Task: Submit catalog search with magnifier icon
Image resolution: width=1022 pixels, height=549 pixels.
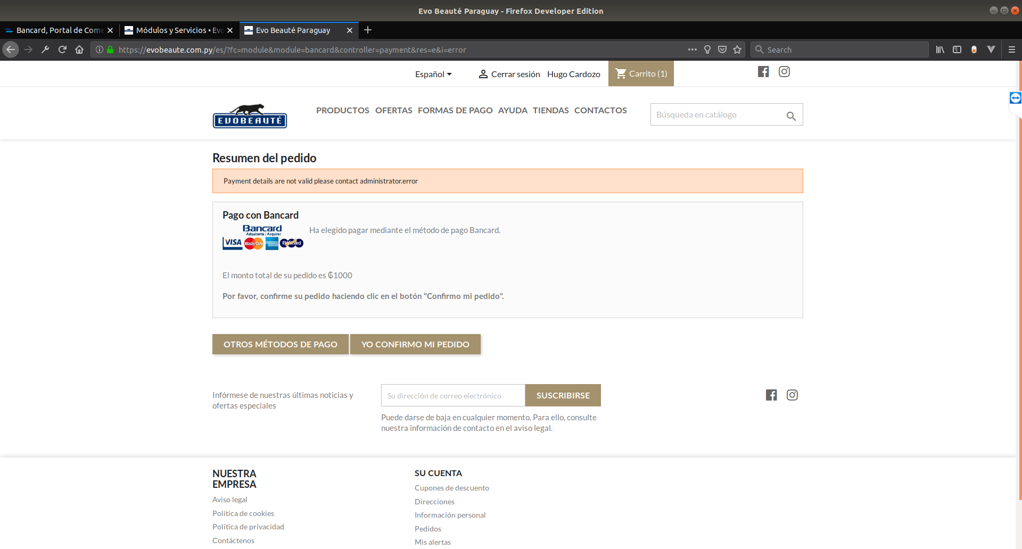Action: point(791,115)
